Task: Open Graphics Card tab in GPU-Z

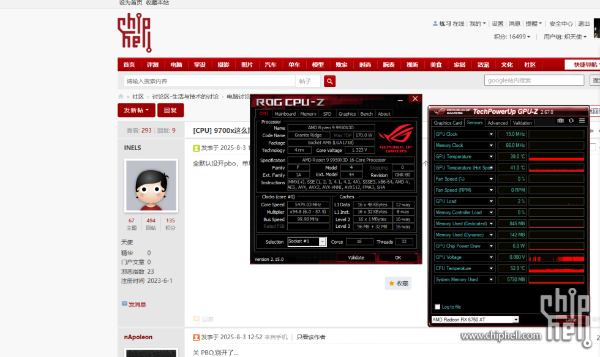Action: pyautogui.click(x=448, y=123)
